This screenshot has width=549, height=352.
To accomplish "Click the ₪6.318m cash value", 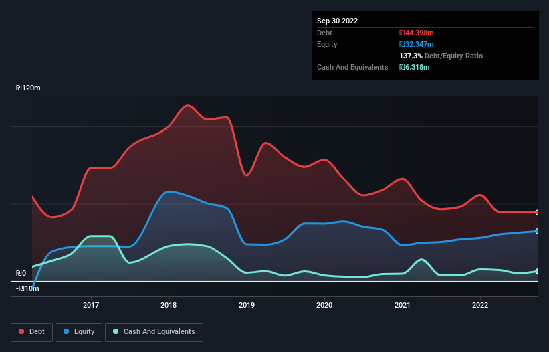I will click(414, 67).
